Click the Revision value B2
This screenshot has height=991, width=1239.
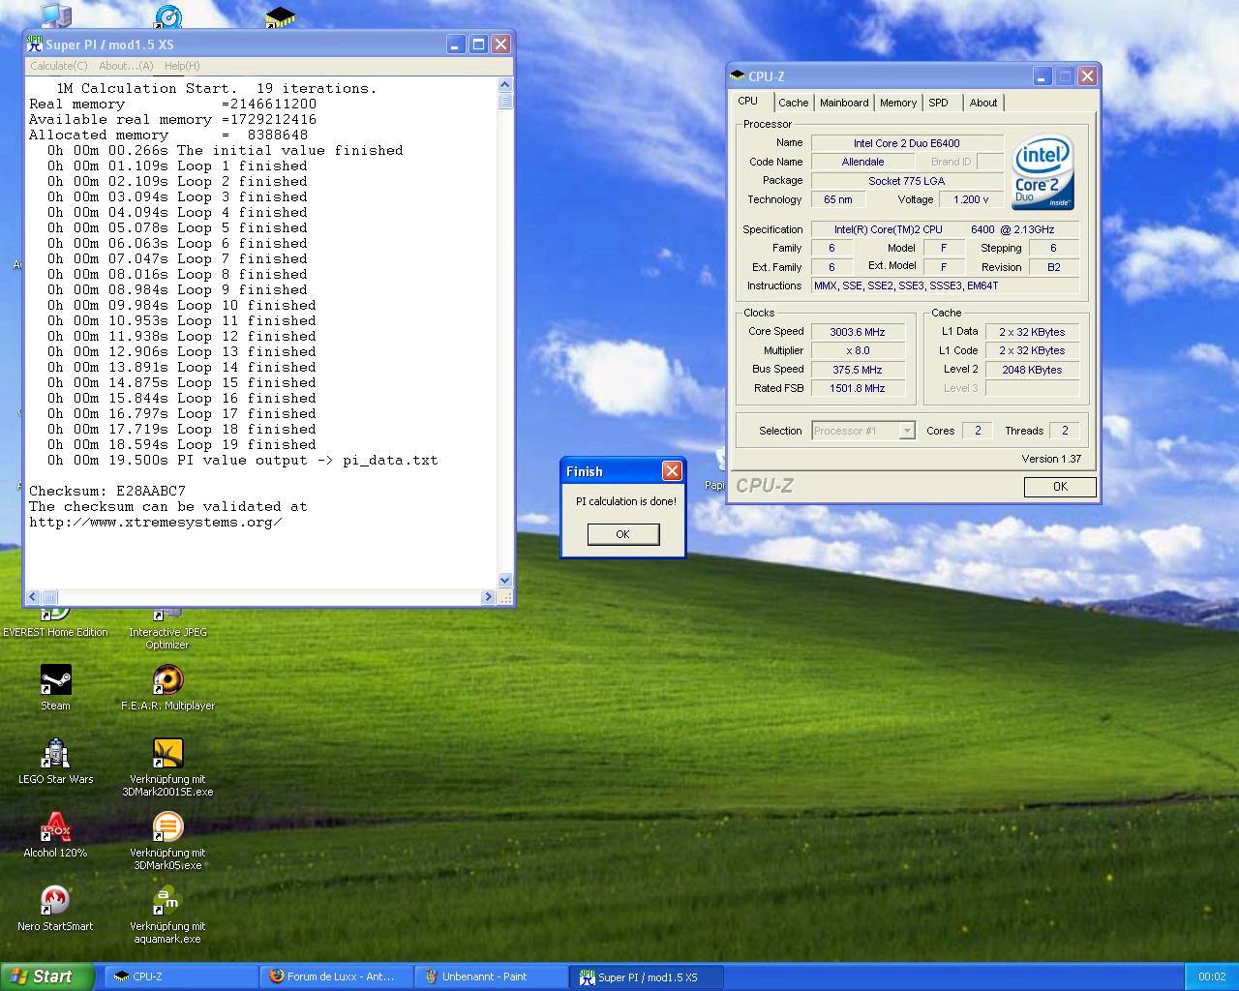pos(1053,267)
